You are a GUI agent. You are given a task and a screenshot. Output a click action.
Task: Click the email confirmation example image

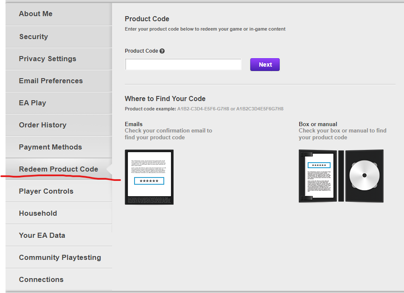(x=149, y=177)
